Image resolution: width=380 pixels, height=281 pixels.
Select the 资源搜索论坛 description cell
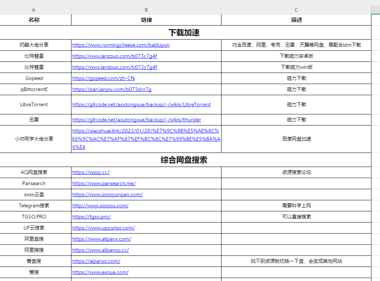point(296,172)
